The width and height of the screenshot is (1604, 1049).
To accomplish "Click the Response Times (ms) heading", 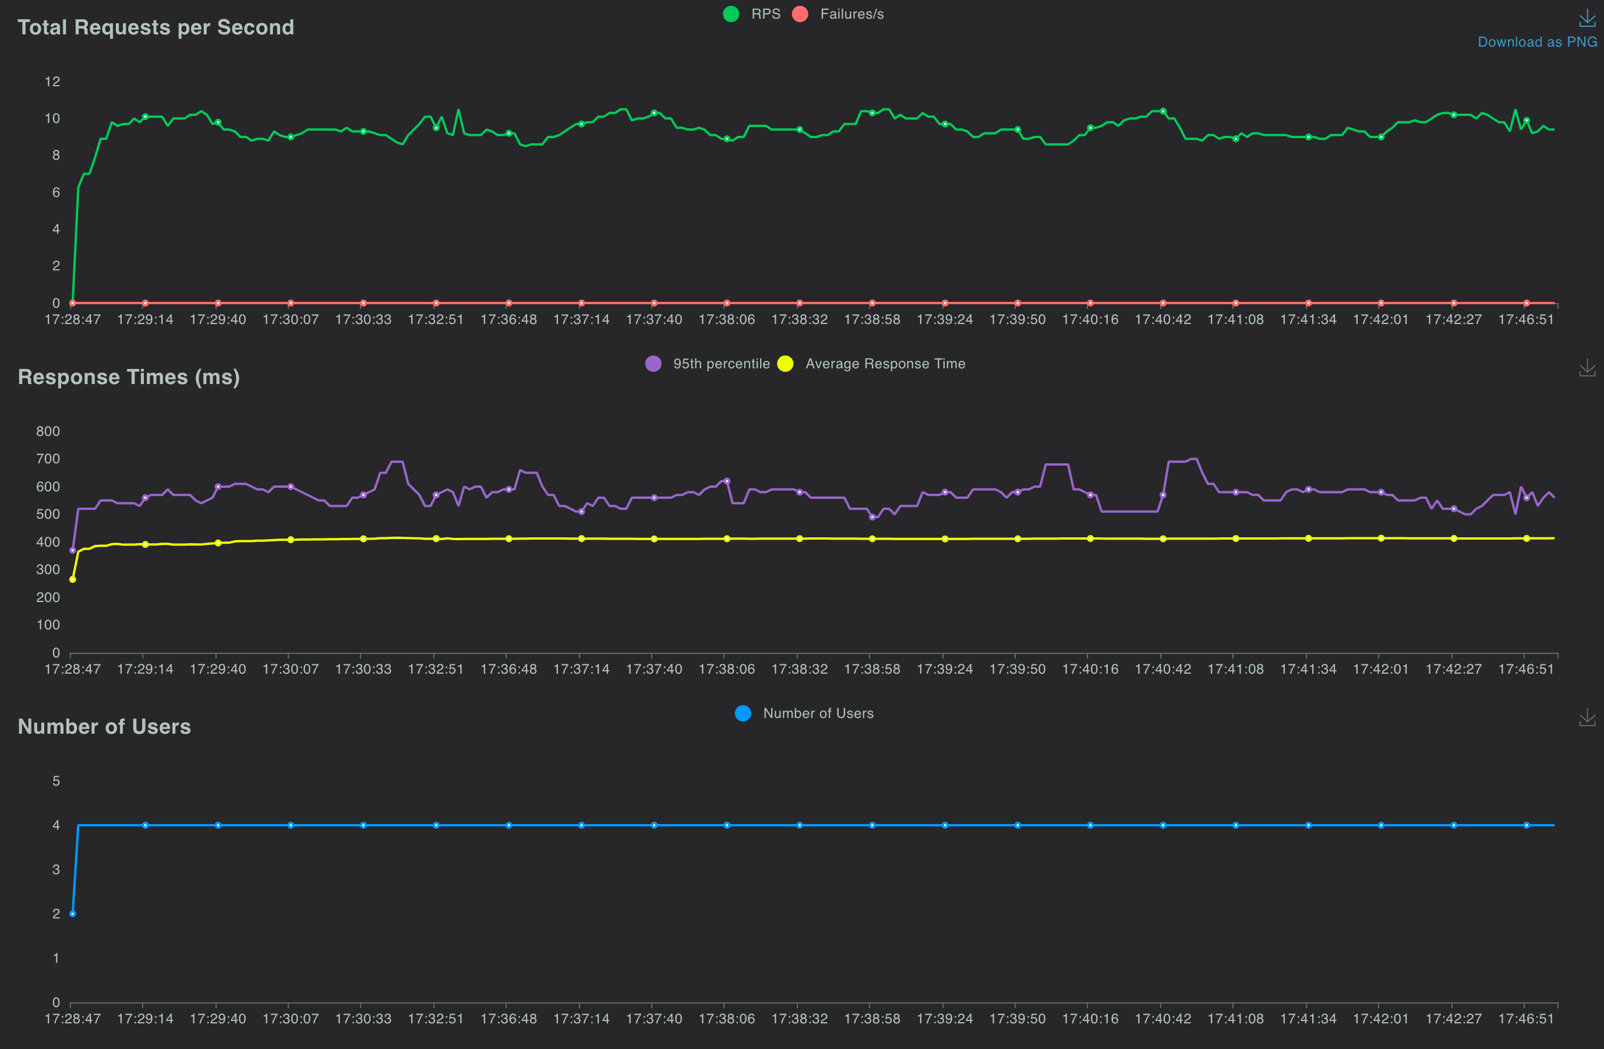I will coord(129,377).
